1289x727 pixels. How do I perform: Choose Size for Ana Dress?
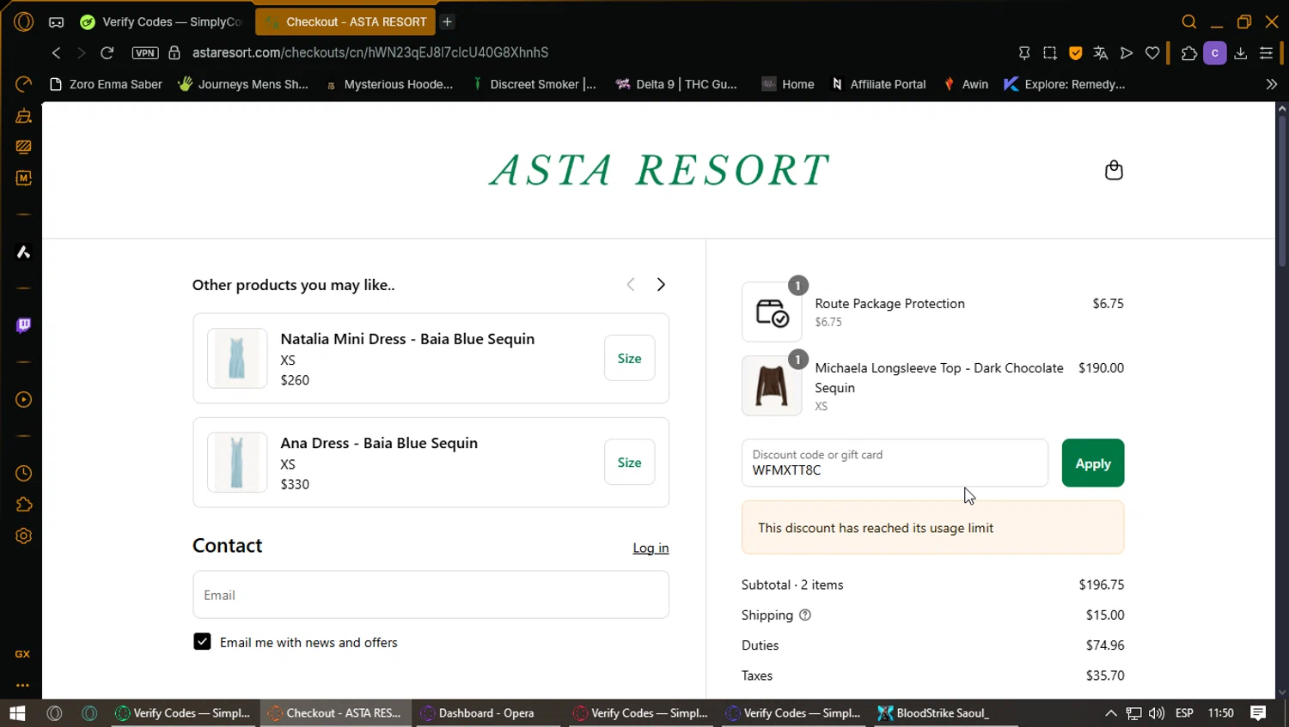pos(629,462)
